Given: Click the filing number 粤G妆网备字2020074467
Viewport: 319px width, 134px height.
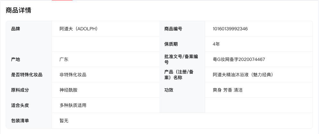Looking at the screenshot, I should (239, 59).
